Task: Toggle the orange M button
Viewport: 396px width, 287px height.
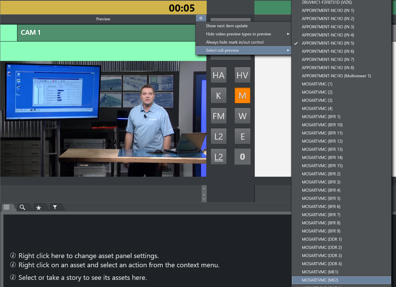Action: [x=242, y=96]
